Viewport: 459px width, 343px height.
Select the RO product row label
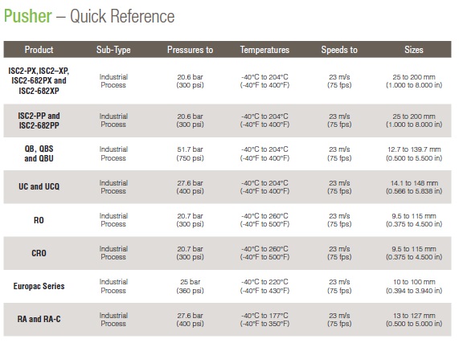tap(39, 220)
